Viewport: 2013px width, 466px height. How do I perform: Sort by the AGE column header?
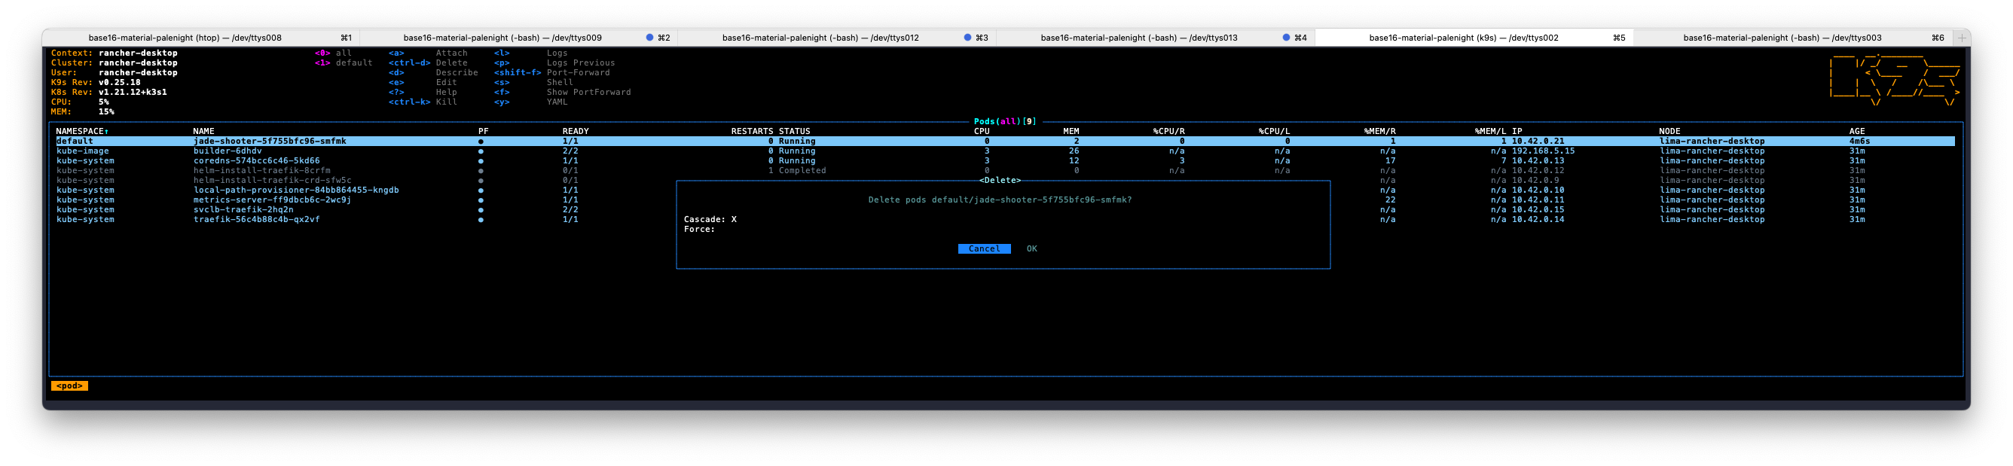[x=1857, y=131]
